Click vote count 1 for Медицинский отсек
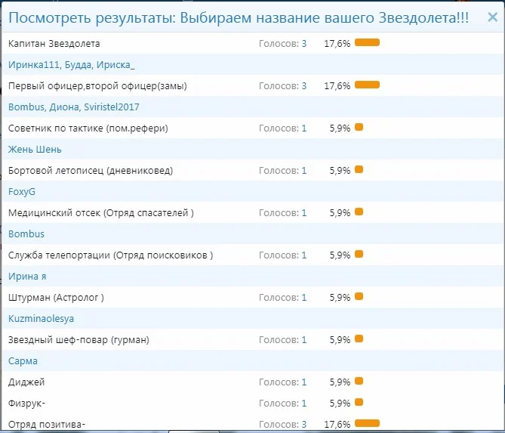505x433 pixels. [304, 213]
